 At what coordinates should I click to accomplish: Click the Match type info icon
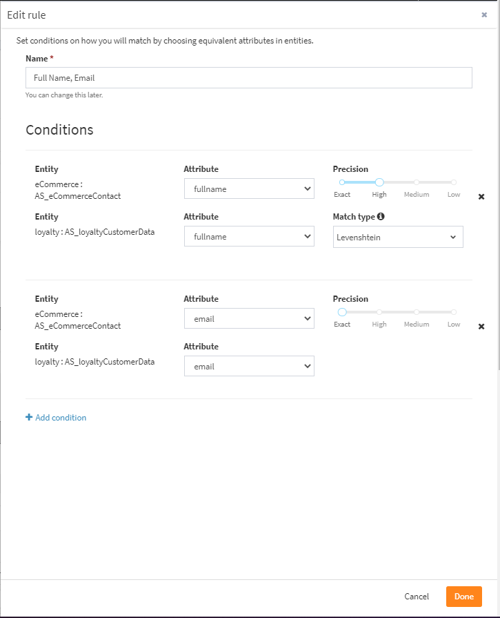pyautogui.click(x=381, y=217)
